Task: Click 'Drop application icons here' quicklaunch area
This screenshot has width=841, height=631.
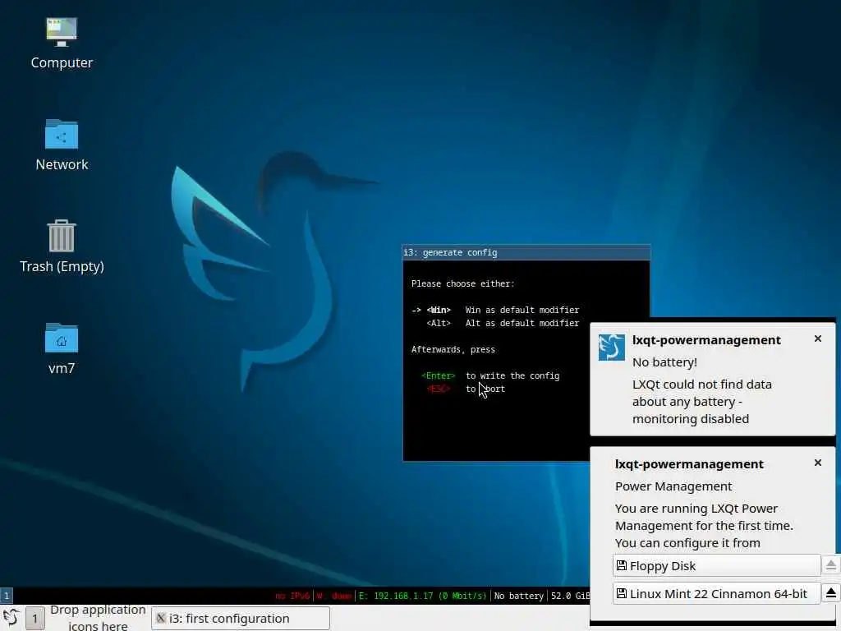Action: click(98, 618)
